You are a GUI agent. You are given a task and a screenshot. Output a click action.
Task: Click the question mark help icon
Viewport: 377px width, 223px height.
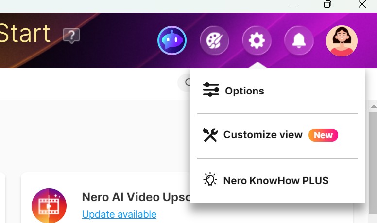tap(71, 35)
